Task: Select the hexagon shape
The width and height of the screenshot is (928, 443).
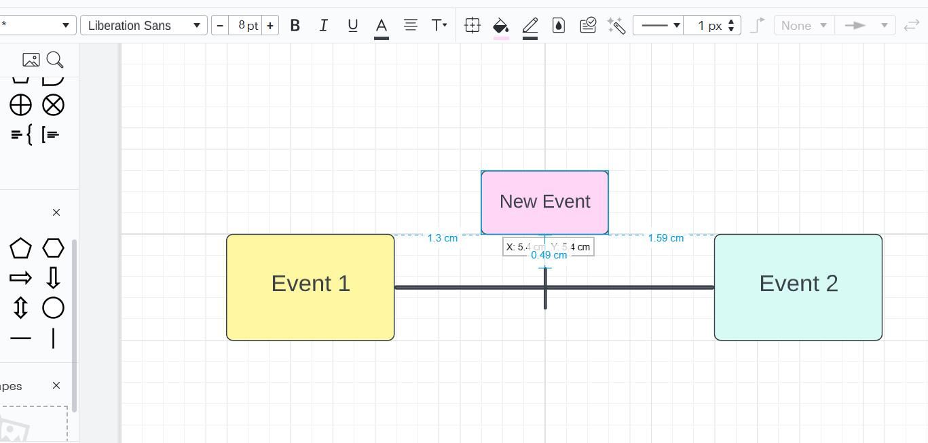Action: tap(53, 248)
